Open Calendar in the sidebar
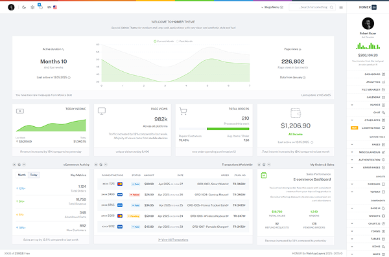Image resolution: width=389 pixels, height=257 pixels. tap(368, 97)
